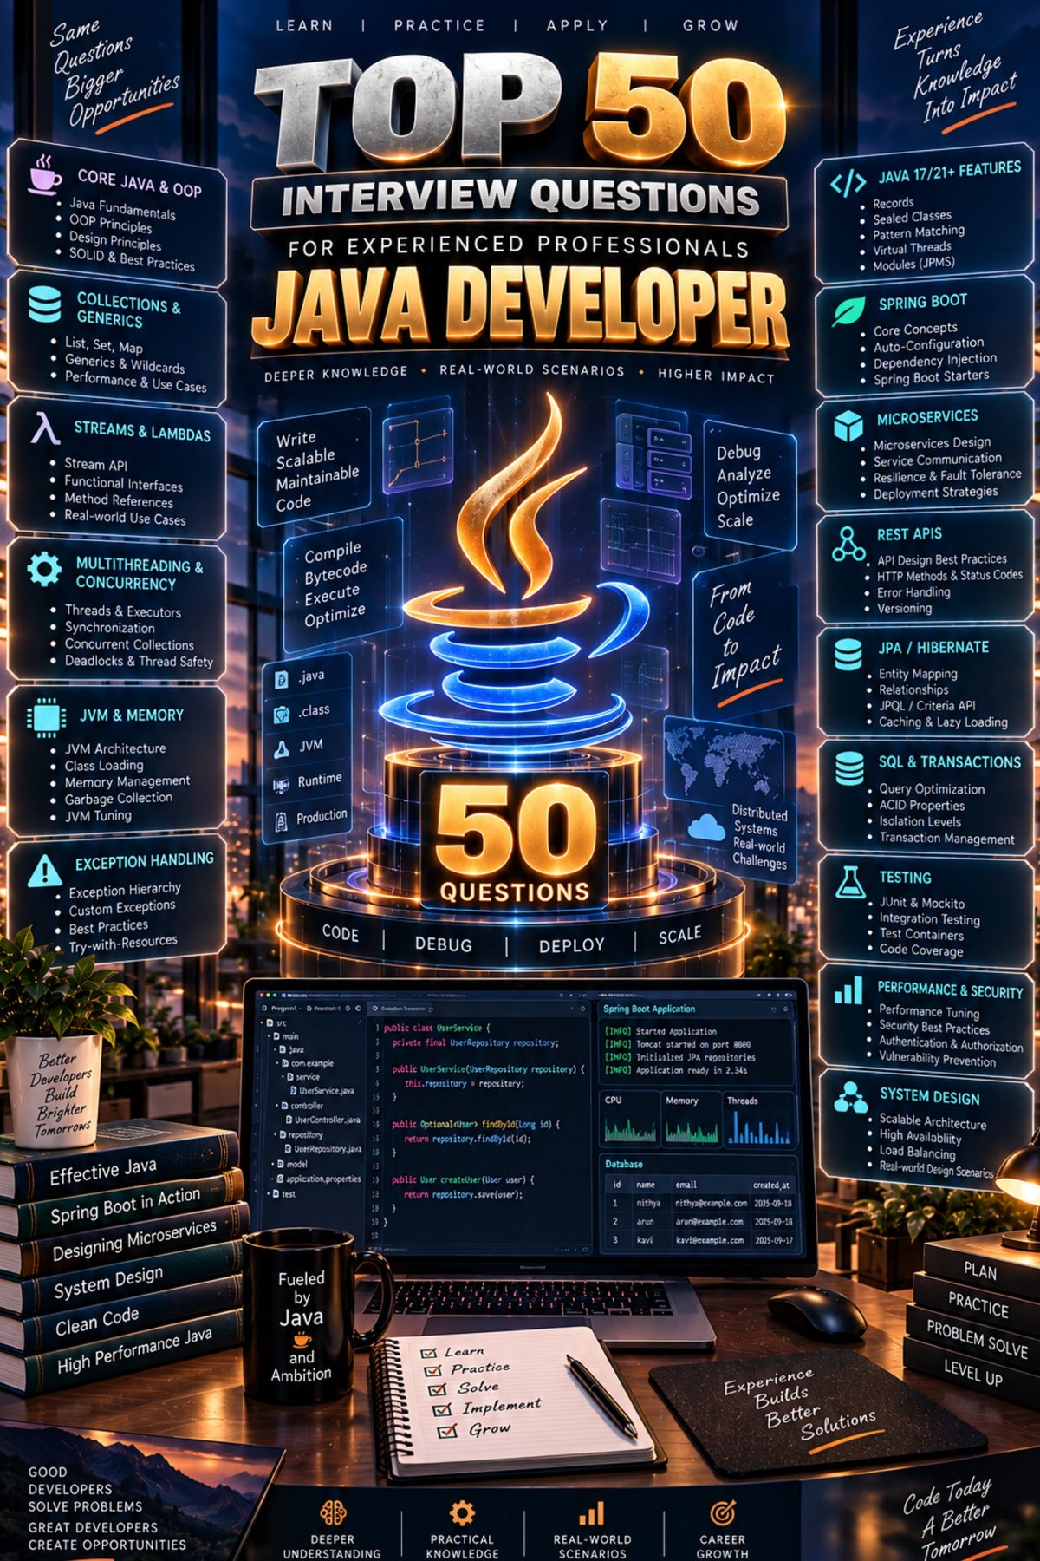Select the green leaf icon beside Spring Boot

(848, 310)
